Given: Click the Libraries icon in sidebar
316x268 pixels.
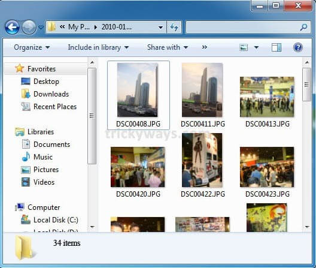Looking at the screenshot, I should pyautogui.click(x=20, y=132).
